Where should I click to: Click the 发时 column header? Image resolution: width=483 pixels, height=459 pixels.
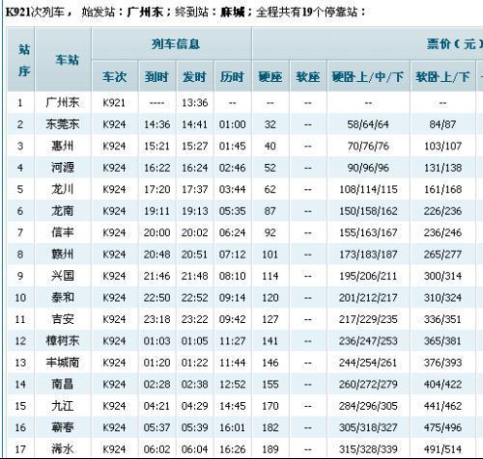point(194,77)
